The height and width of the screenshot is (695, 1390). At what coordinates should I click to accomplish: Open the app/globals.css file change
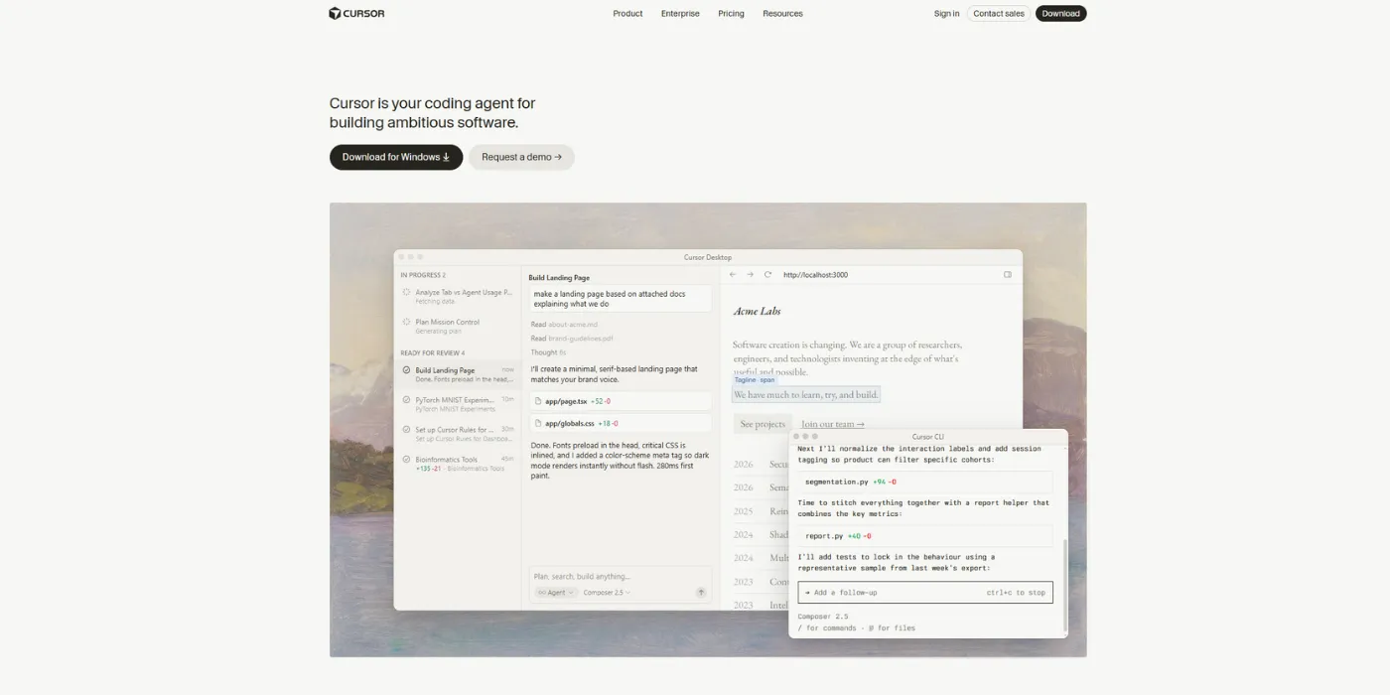pyautogui.click(x=621, y=423)
